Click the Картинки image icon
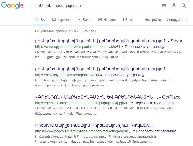The width and height of the screenshot is (193, 146). click(54, 20)
